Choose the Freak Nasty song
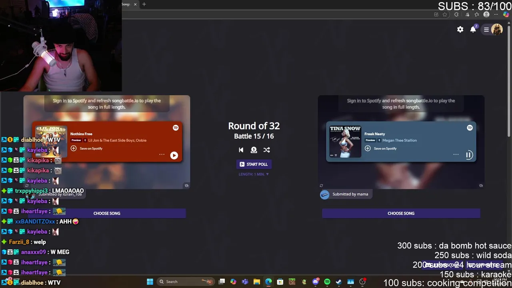This screenshot has width=512, height=288. [401, 213]
